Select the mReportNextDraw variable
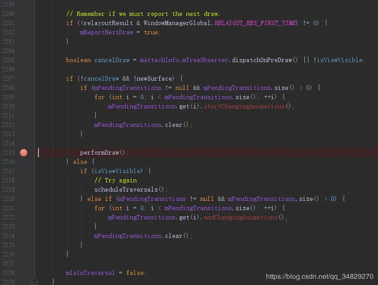 pos(106,33)
